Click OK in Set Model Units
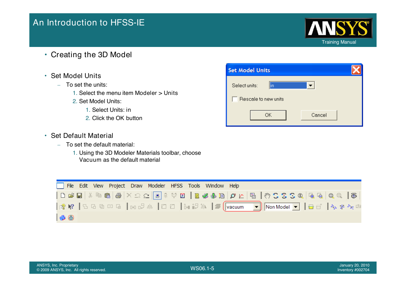406x287 pixels. (268, 115)
